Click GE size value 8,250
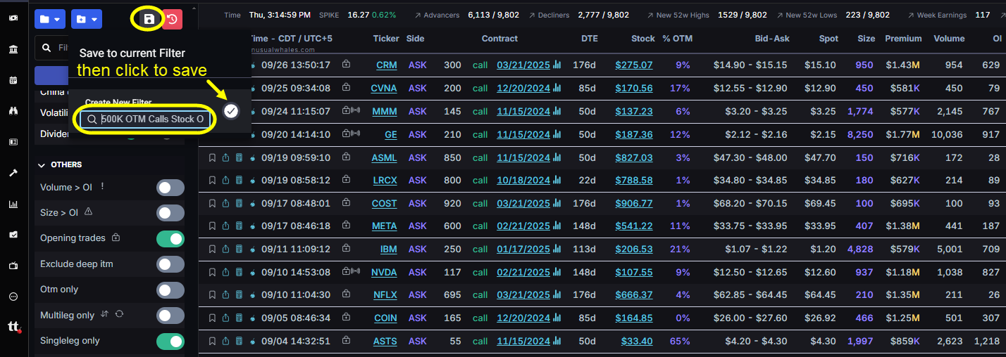The image size is (1006, 357). click(861, 134)
